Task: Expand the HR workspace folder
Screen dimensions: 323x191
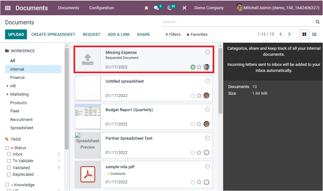Action: 7,86
